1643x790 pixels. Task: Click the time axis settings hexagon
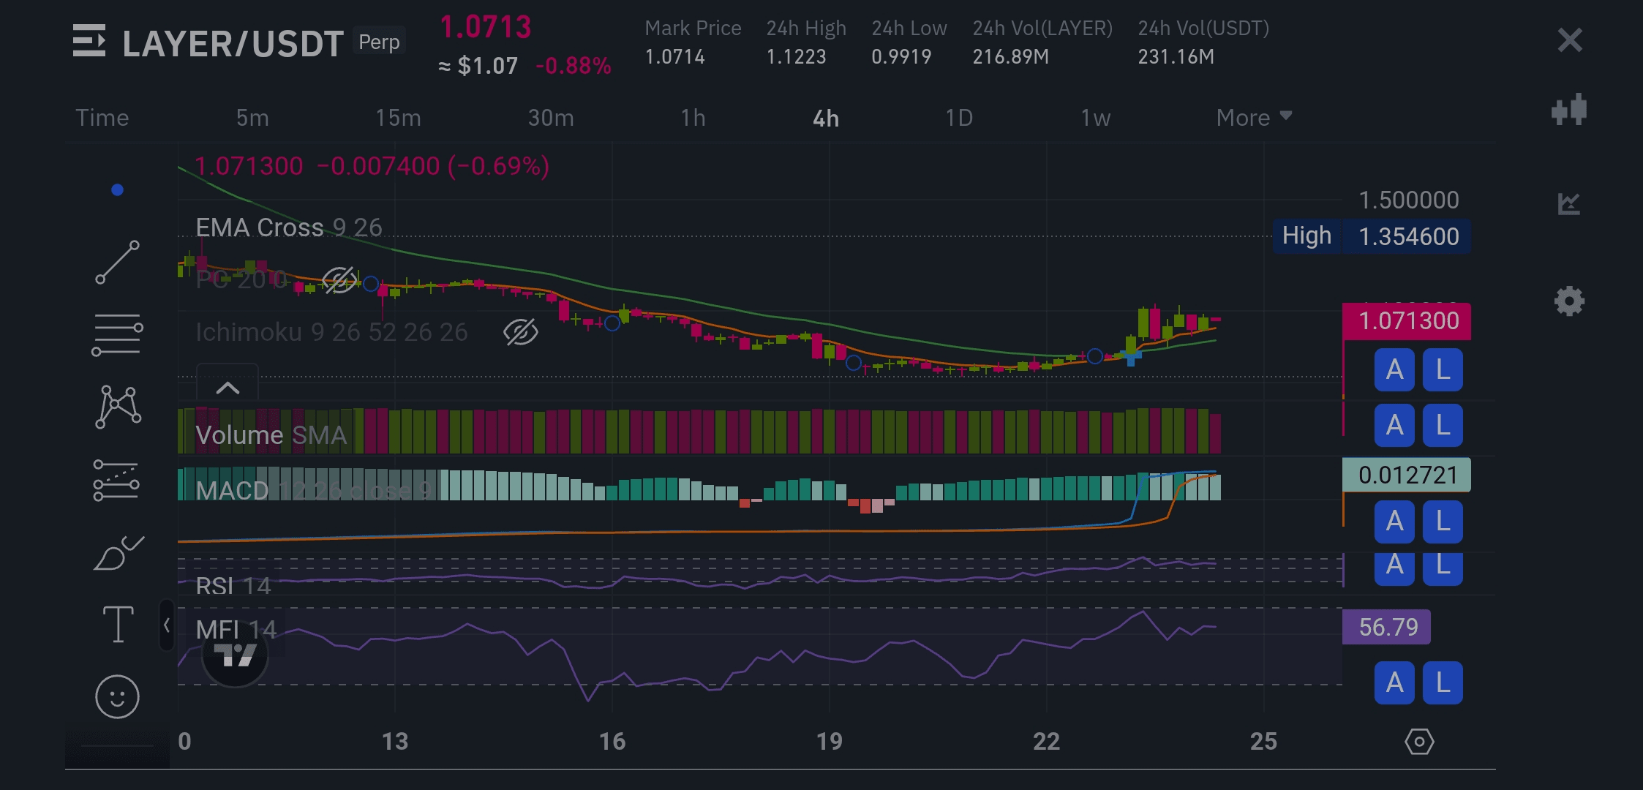pyautogui.click(x=1419, y=742)
